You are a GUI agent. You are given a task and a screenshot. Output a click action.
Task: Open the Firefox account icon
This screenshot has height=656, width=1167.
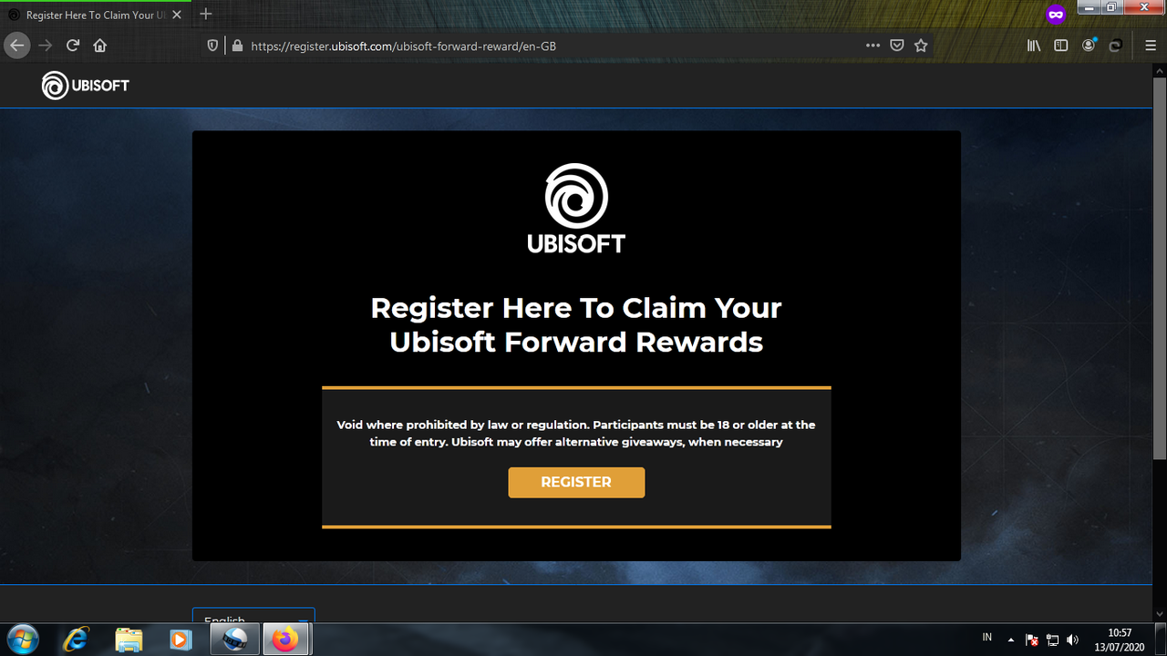pos(1089,46)
